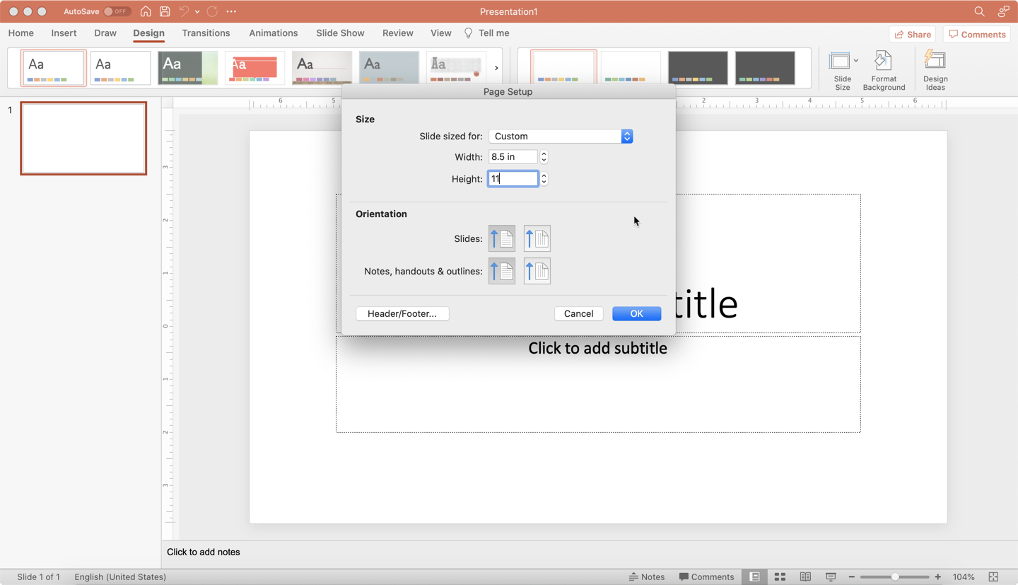Click the Undo arrow icon
The width and height of the screenshot is (1018, 585).
(184, 11)
